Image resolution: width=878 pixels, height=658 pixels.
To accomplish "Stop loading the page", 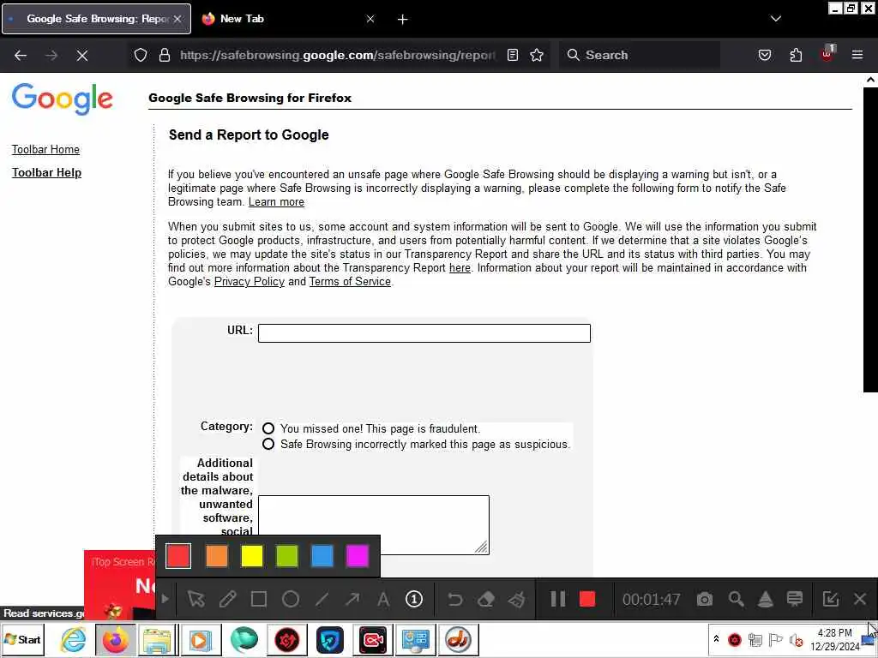I will click(81, 55).
